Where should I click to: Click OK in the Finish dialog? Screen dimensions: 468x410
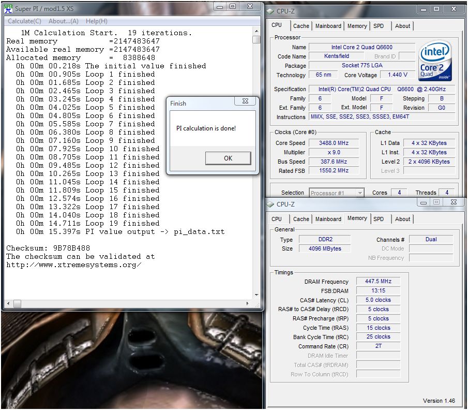[228, 158]
